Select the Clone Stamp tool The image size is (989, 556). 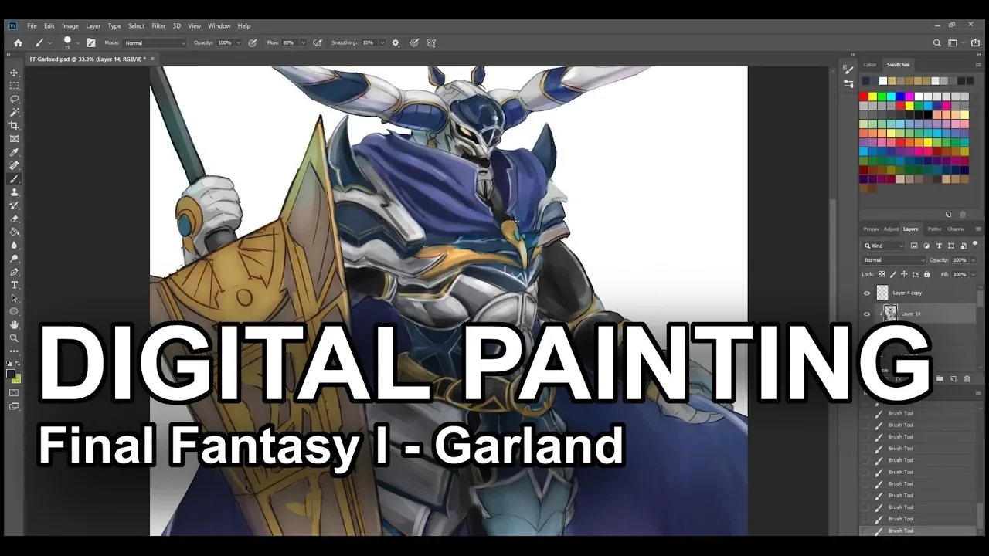pyautogui.click(x=14, y=192)
